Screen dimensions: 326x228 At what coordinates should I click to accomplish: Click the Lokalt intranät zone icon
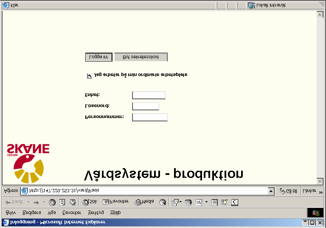(x=252, y=6)
